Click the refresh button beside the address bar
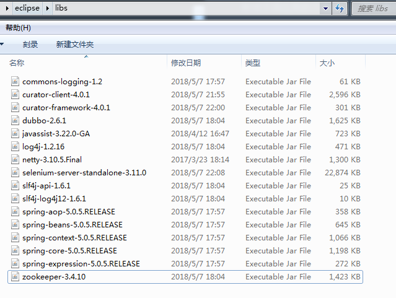 click(x=340, y=8)
